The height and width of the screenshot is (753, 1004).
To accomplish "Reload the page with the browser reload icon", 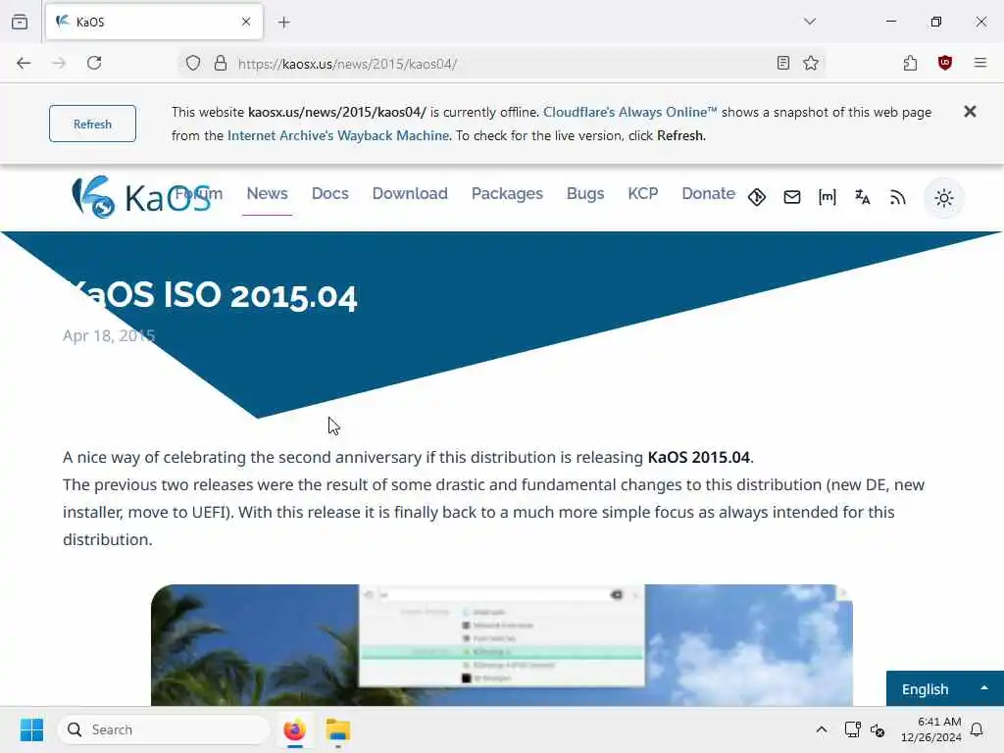I will click(x=94, y=63).
